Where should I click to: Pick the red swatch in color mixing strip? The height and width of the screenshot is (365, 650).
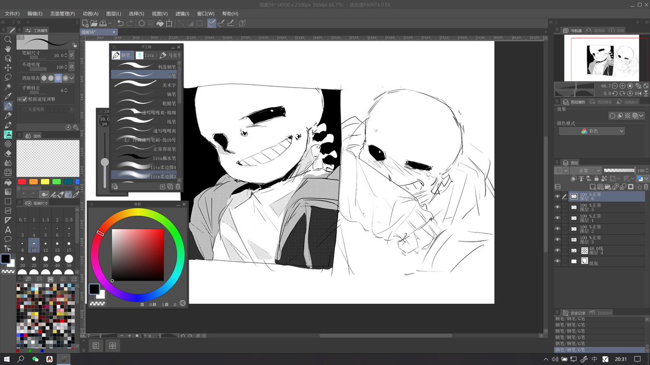(22, 182)
